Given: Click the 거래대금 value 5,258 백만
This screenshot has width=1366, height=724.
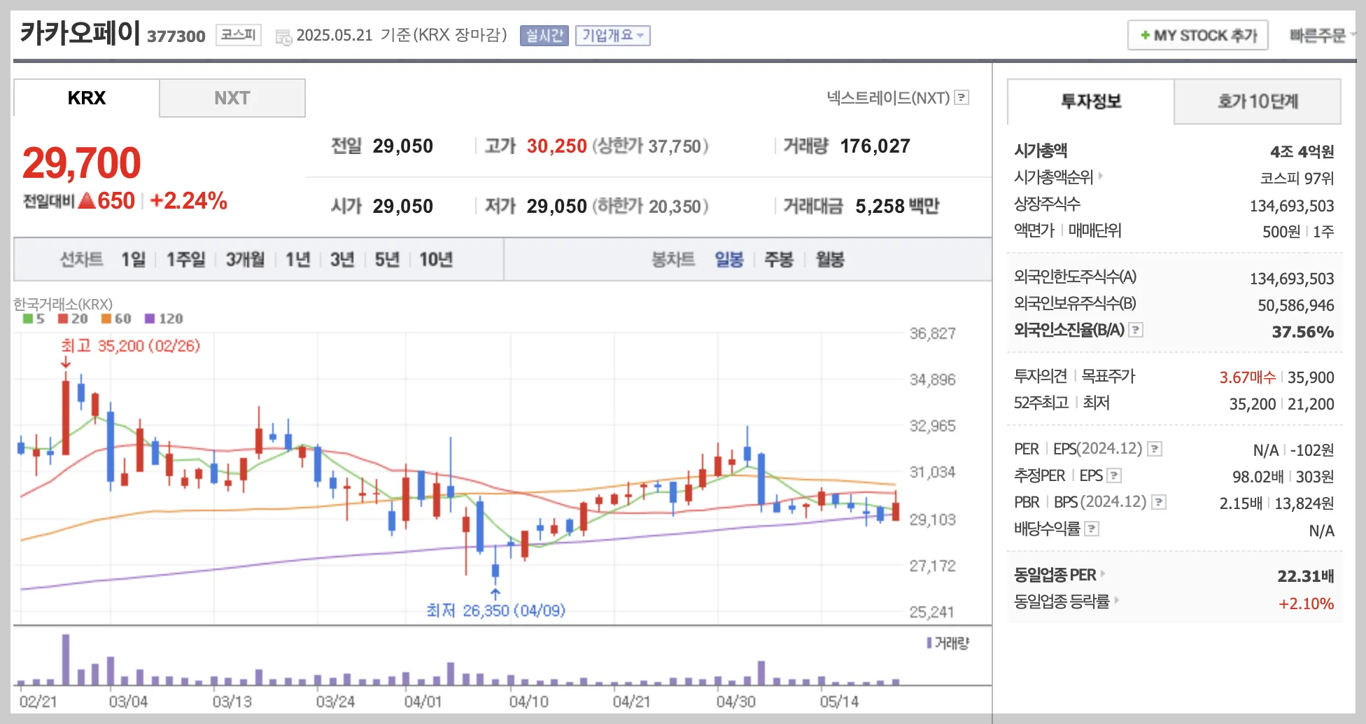Looking at the screenshot, I should (897, 206).
